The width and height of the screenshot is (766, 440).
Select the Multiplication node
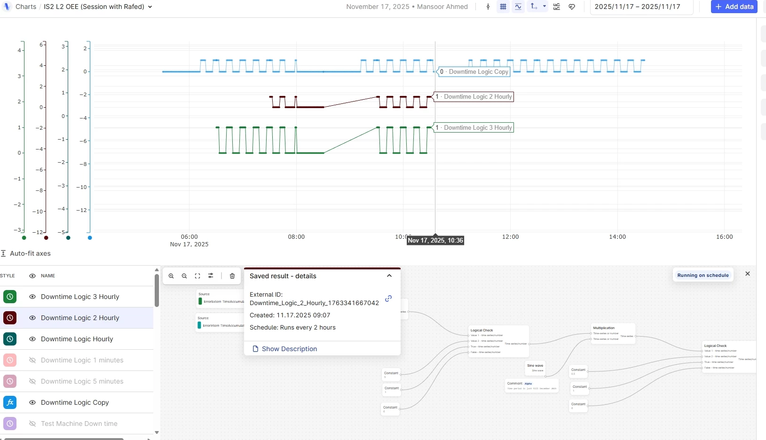click(613, 333)
